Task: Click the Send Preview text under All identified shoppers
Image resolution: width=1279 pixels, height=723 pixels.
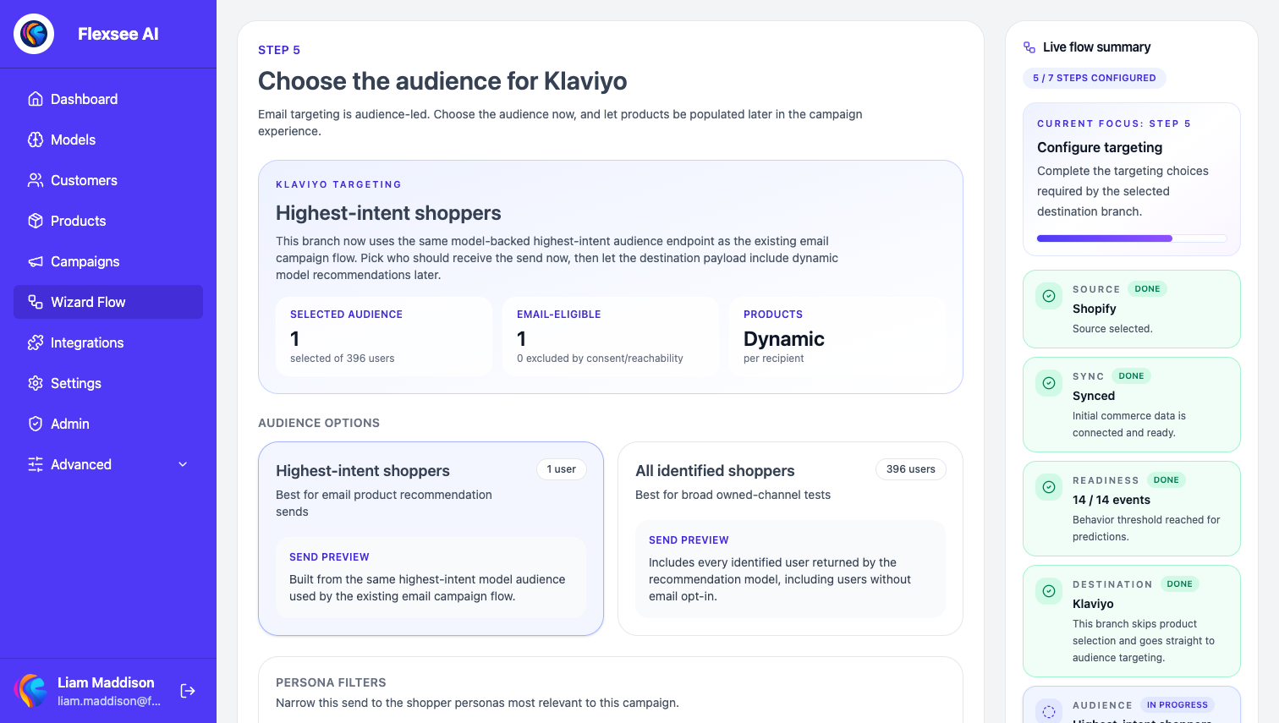Action: pyautogui.click(x=689, y=540)
